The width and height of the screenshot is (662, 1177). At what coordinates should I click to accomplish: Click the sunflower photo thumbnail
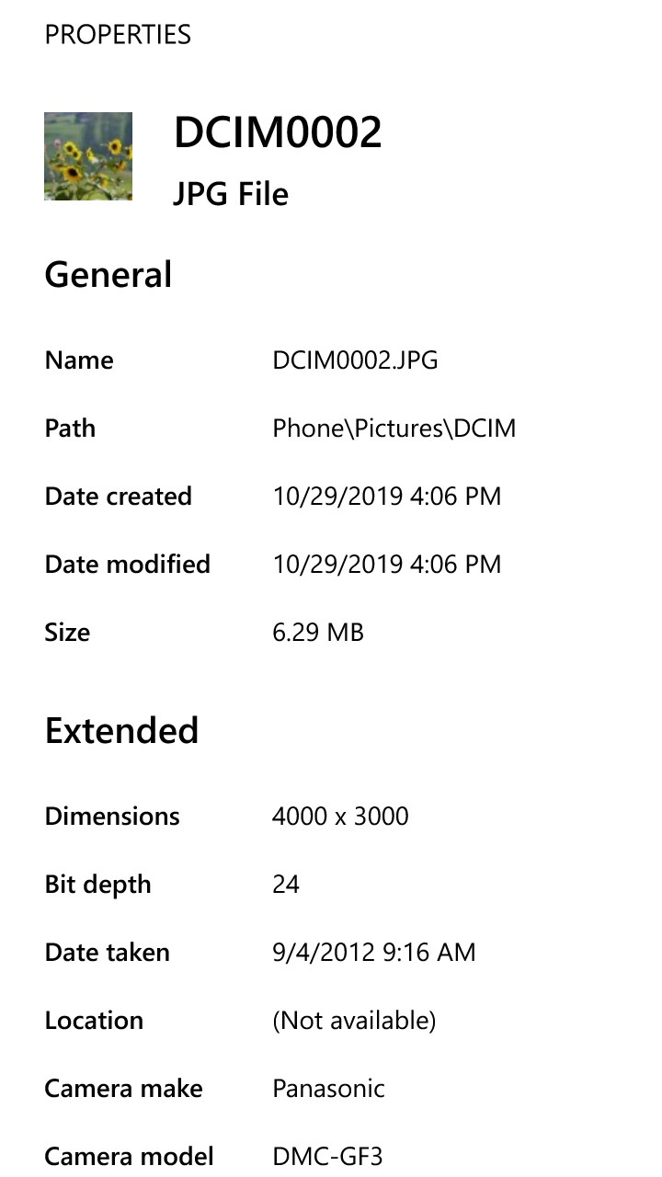[x=88, y=156]
